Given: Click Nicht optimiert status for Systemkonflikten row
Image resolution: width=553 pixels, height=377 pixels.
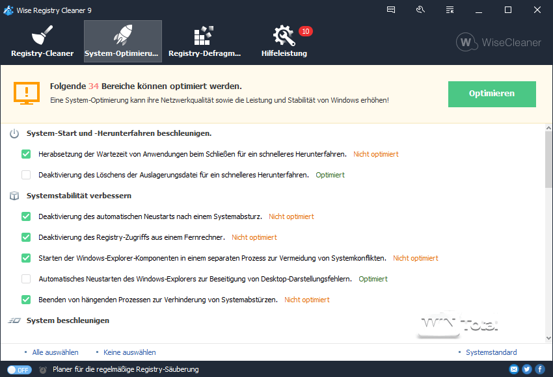Looking at the screenshot, I should pyautogui.click(x=416, y=258).
